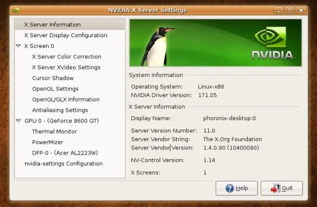Click the Operating System label

coord(157,87)
